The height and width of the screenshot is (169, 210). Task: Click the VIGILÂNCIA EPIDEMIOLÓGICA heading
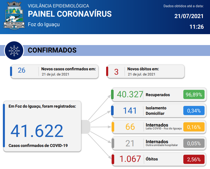[x=59, y=6]
